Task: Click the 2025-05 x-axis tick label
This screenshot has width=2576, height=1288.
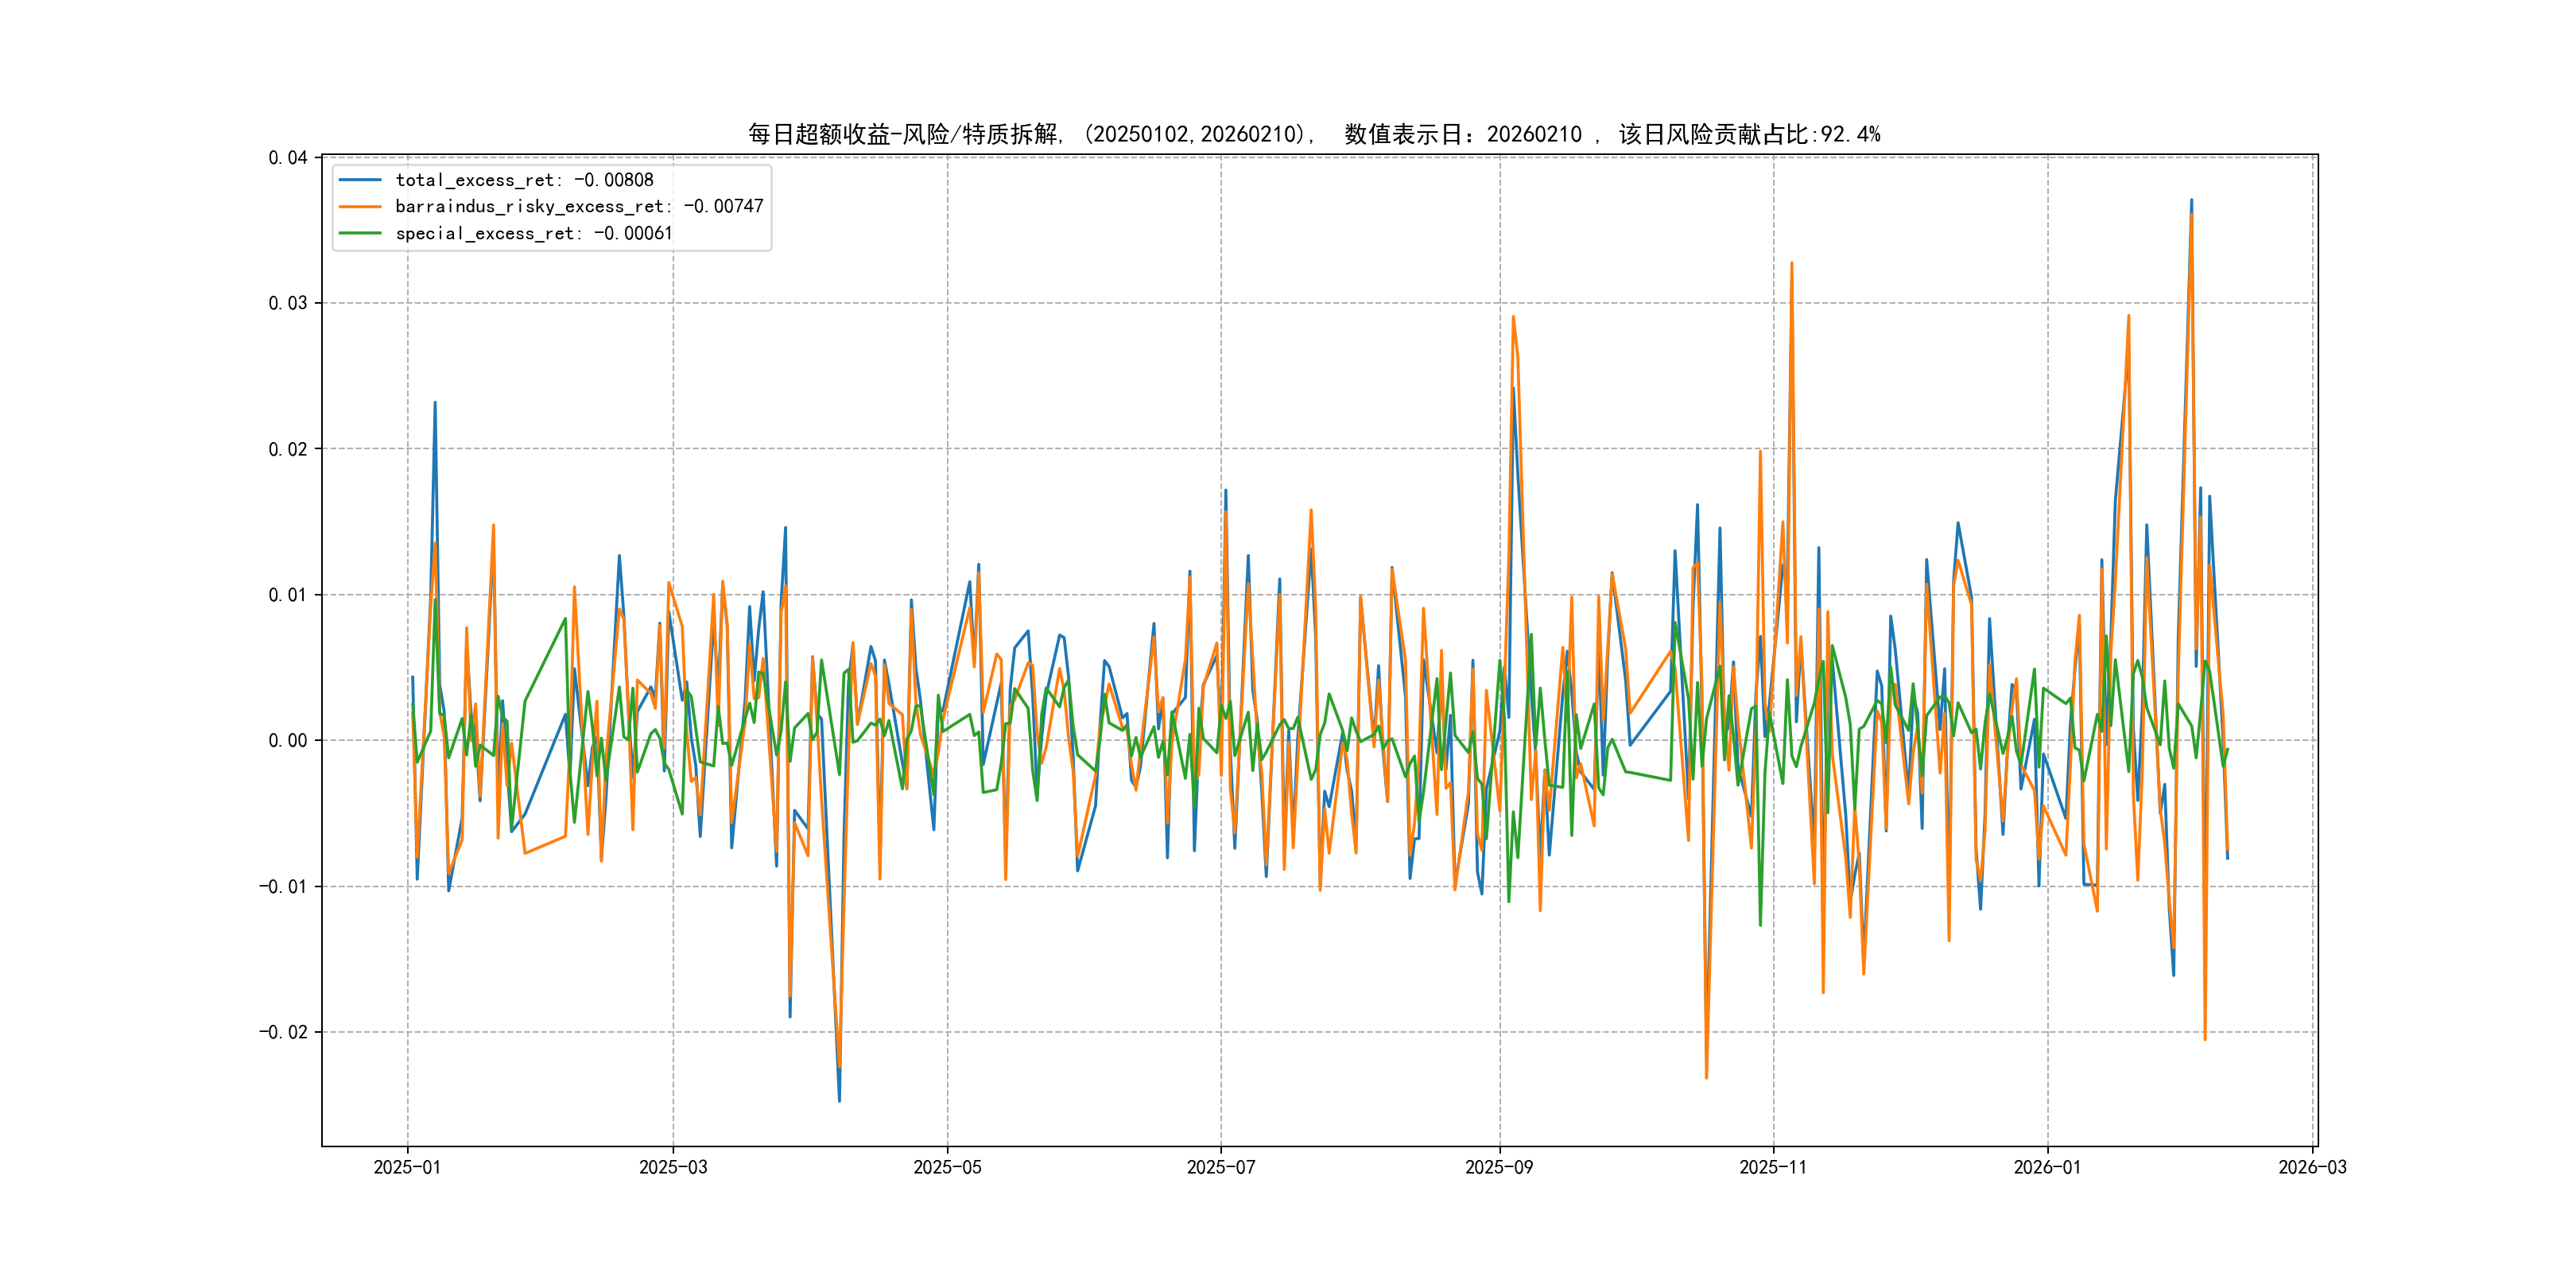Action: coord(947,1167)
